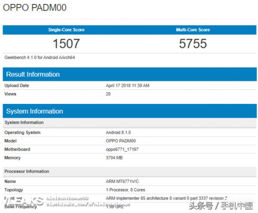The height and width of the screenshot is (213, 258).
Task: Click the single-core score value 1507
Action: (66, 44)
